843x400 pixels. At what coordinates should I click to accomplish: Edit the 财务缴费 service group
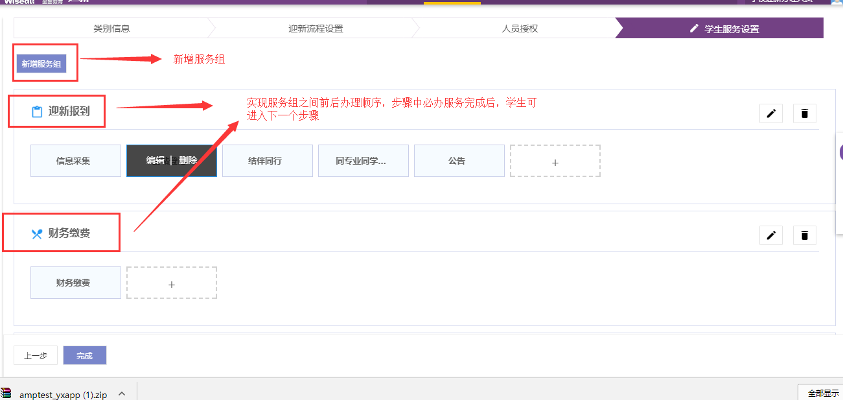click(771, 235)
